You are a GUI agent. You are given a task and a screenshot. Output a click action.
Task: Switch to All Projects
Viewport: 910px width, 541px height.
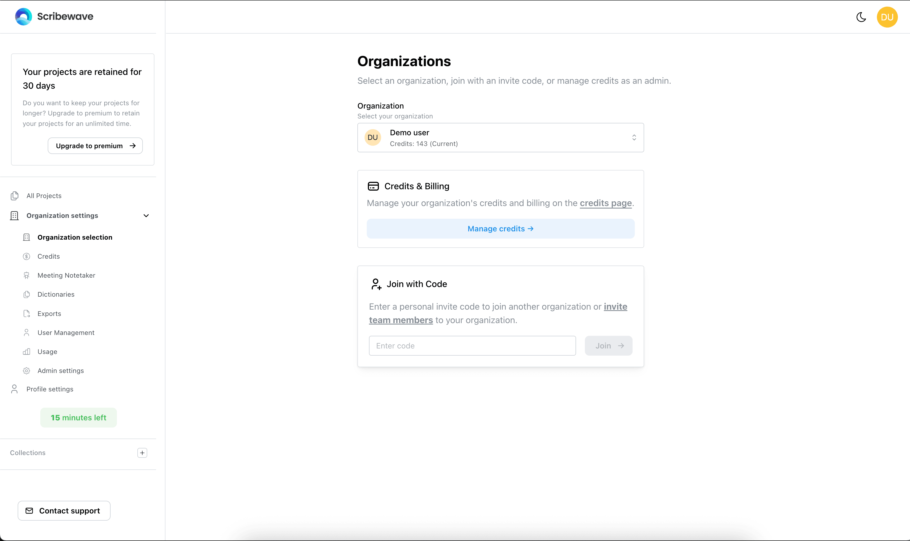(44, 195)
